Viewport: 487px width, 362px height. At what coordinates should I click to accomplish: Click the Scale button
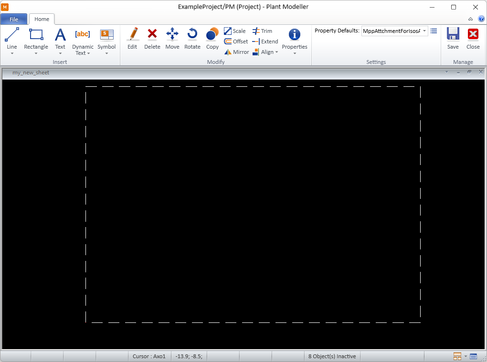pyautogui.click(x=235, y=31)
